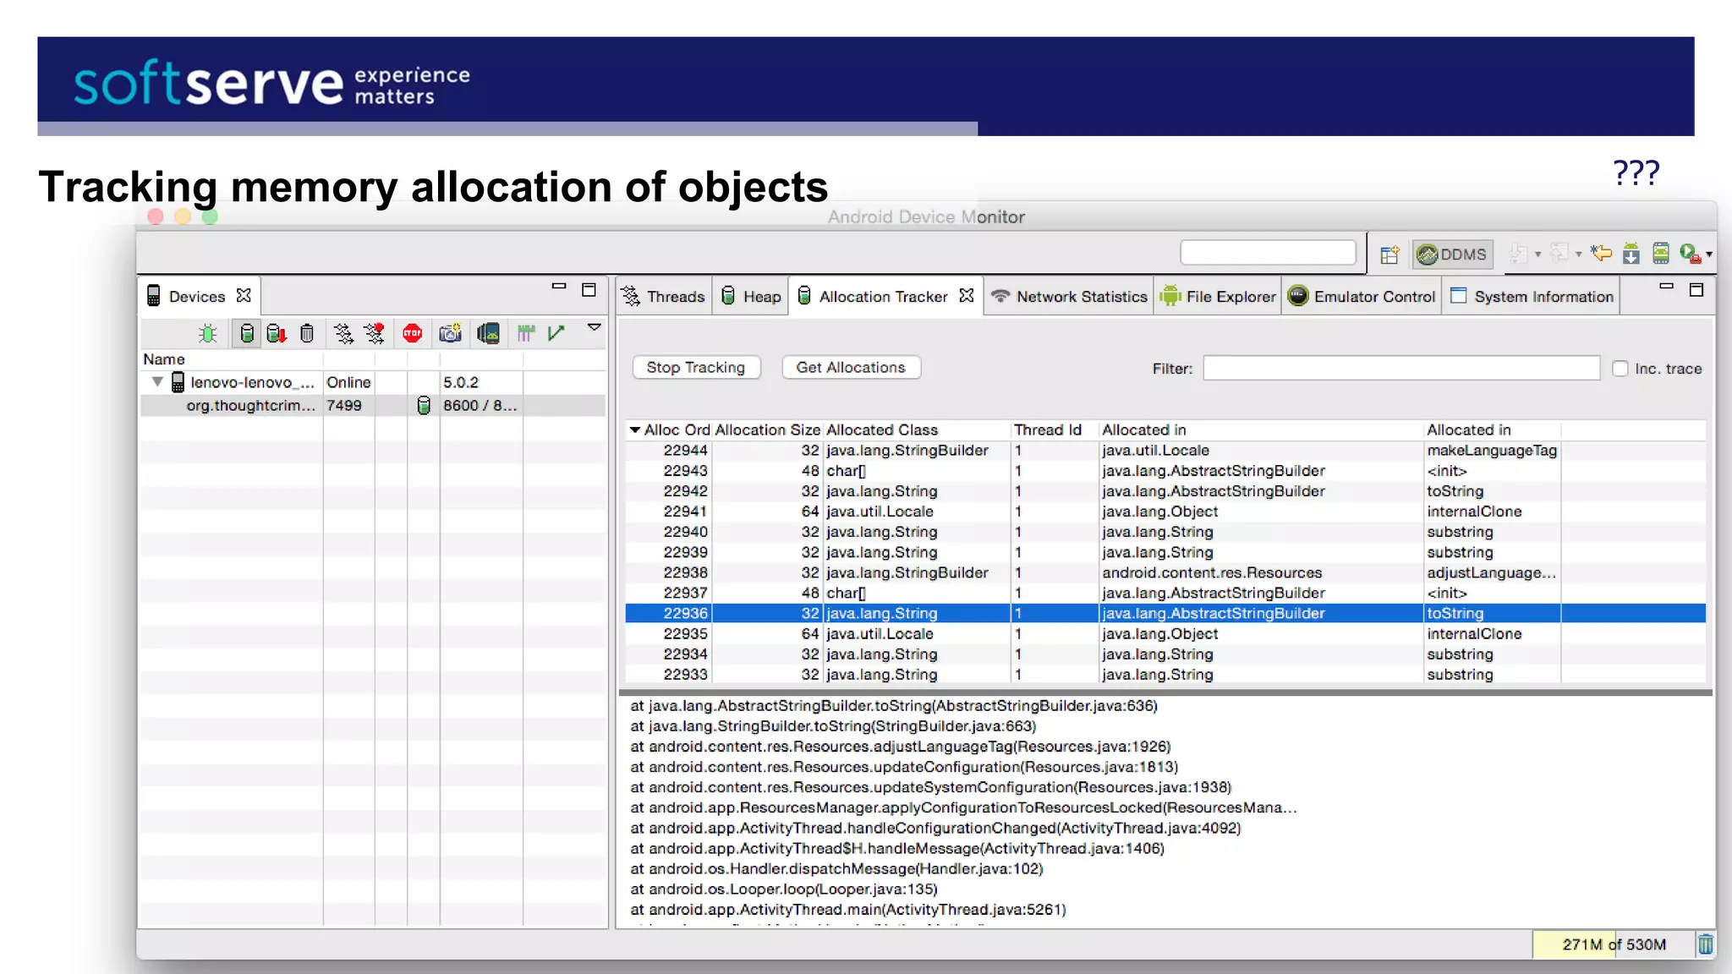Switch to the Threads tab

tap(664, 297)
